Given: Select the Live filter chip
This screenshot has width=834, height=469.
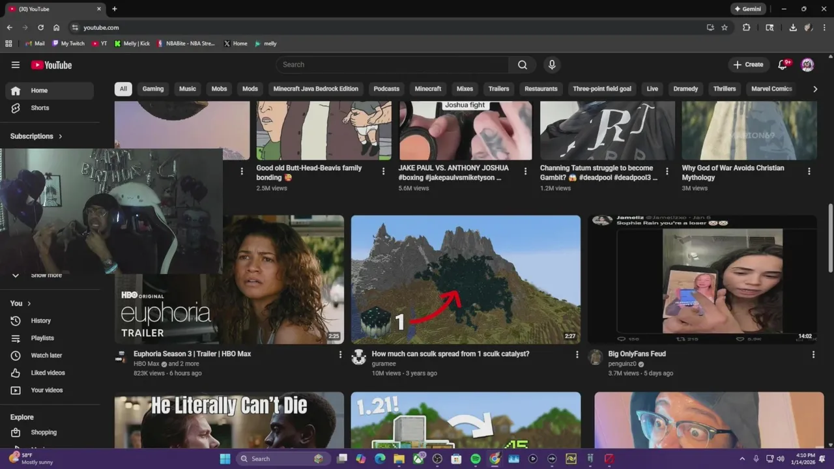Looking at the screenshot, I should [652, 89].
